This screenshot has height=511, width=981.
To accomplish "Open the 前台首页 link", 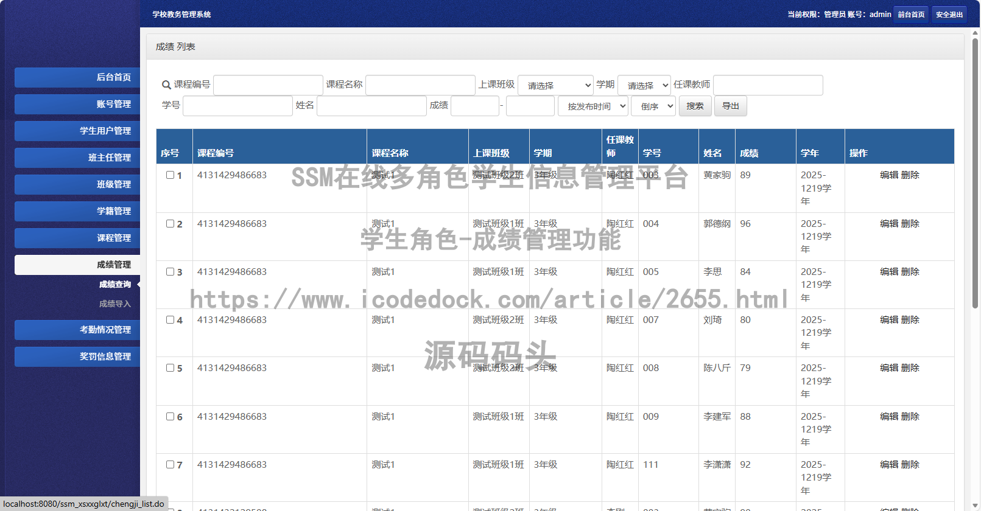I will pos(911,15).
